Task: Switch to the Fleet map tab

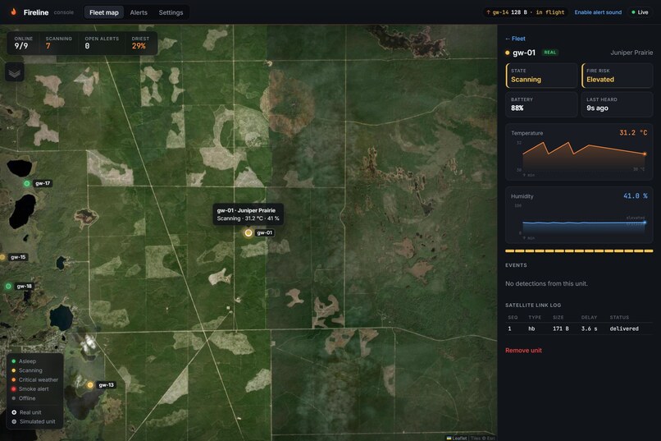Action: [103, 12]
